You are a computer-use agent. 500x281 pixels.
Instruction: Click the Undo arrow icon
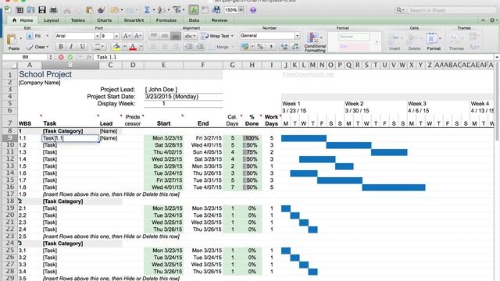click(x=114, y=10)
